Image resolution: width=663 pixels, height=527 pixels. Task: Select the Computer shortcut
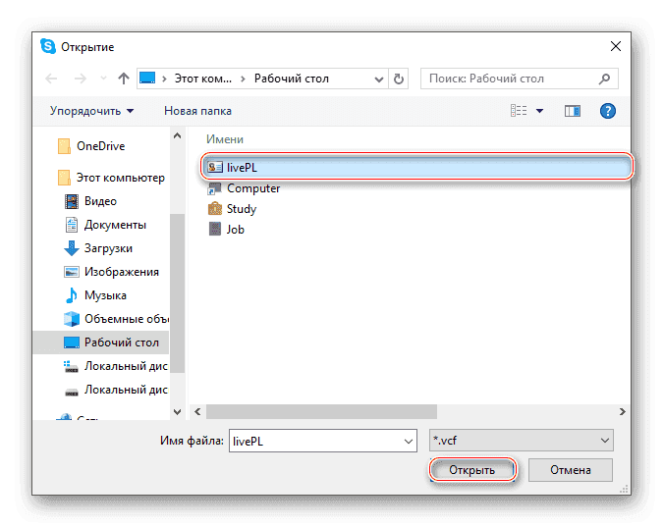[x=253, y=188]
